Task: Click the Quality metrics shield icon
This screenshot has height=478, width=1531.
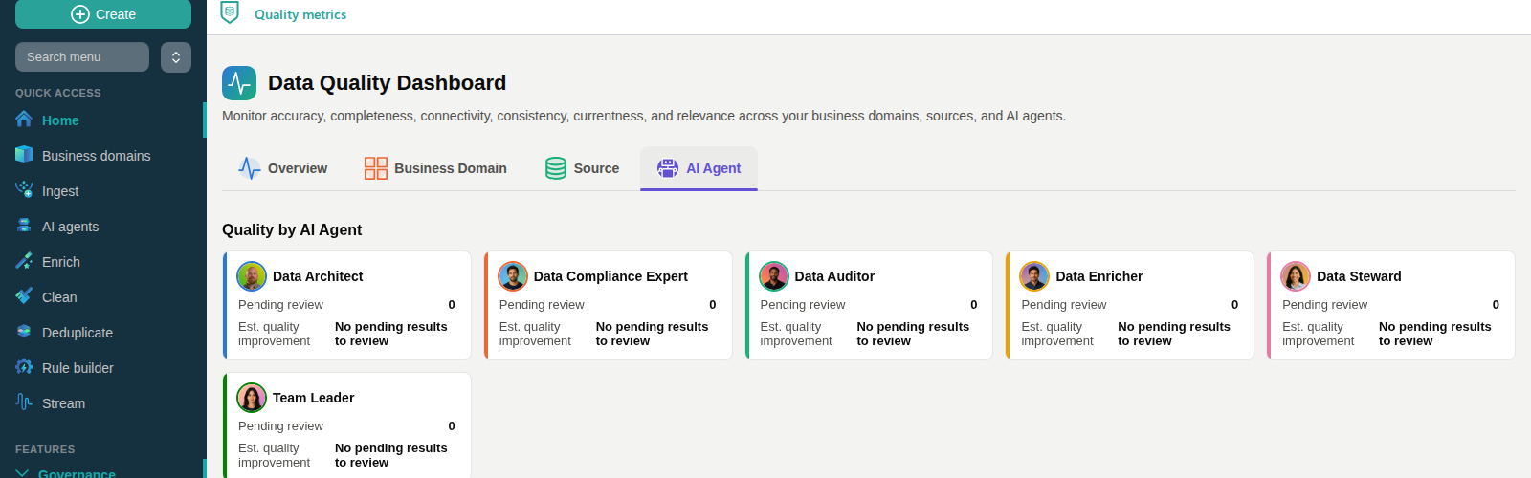Action: 230,12
